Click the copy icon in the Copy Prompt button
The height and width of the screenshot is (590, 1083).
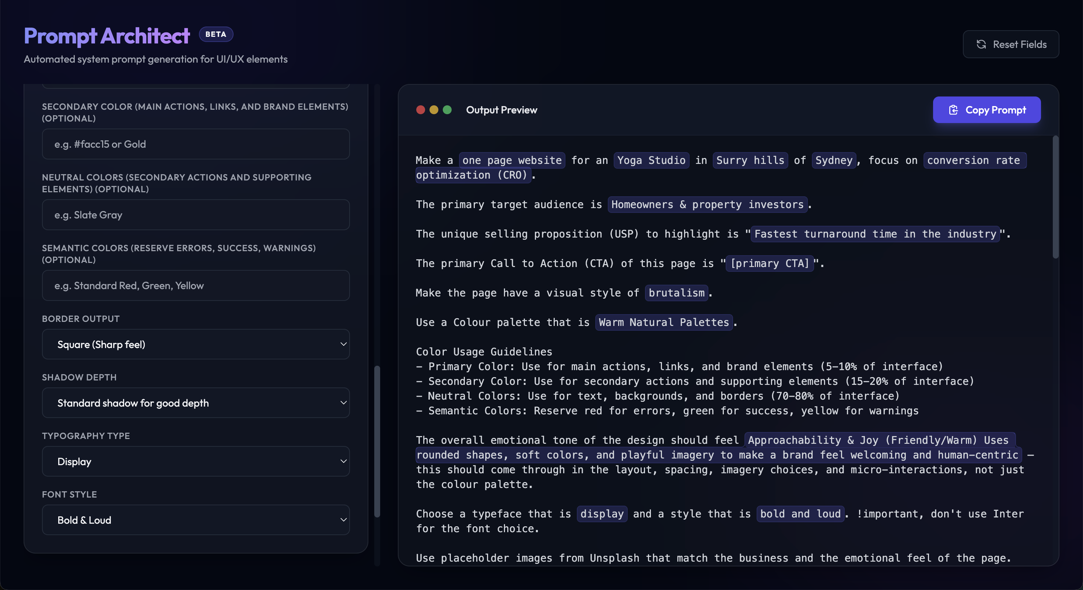[953, 110]
